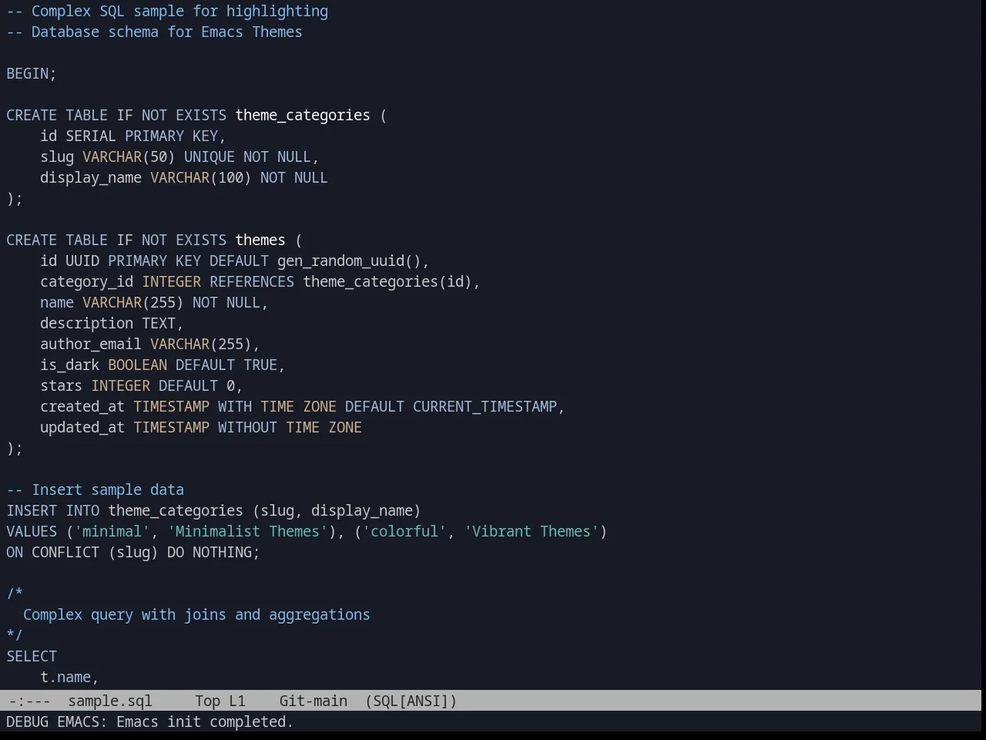
Task: Click 'id SERIAL PRIMARY KEY,' line
Action: coord(133,136)
